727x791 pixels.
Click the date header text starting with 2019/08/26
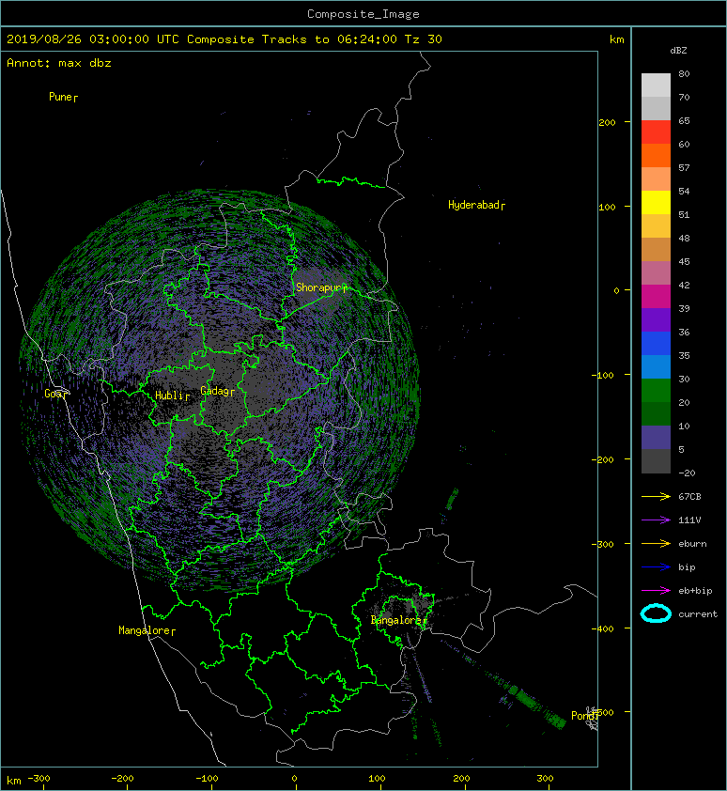point(224,39)
